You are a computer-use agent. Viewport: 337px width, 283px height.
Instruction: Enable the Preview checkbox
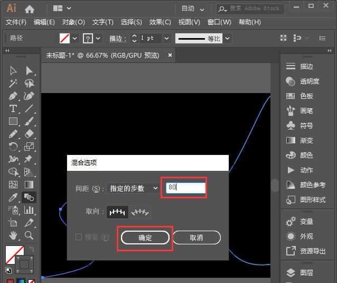[79, 238]
